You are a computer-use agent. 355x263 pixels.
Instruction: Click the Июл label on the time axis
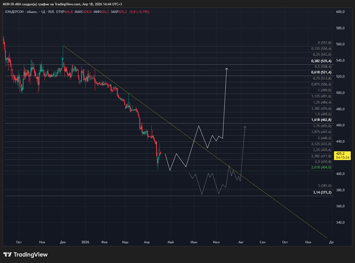[x=216, y=242]
